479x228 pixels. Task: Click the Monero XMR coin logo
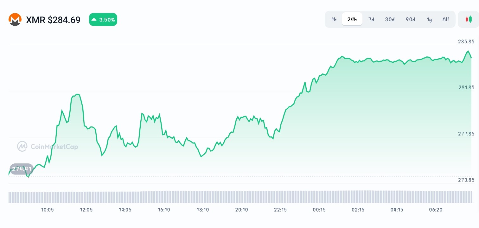click(x=15, y=20)
